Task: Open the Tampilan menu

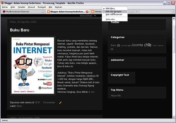Action: [21, 7]
